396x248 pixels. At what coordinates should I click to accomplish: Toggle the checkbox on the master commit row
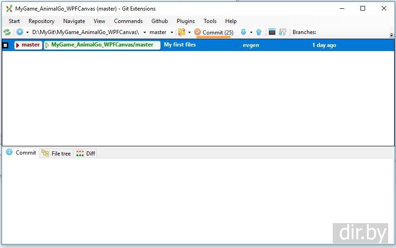click(6, 45)
